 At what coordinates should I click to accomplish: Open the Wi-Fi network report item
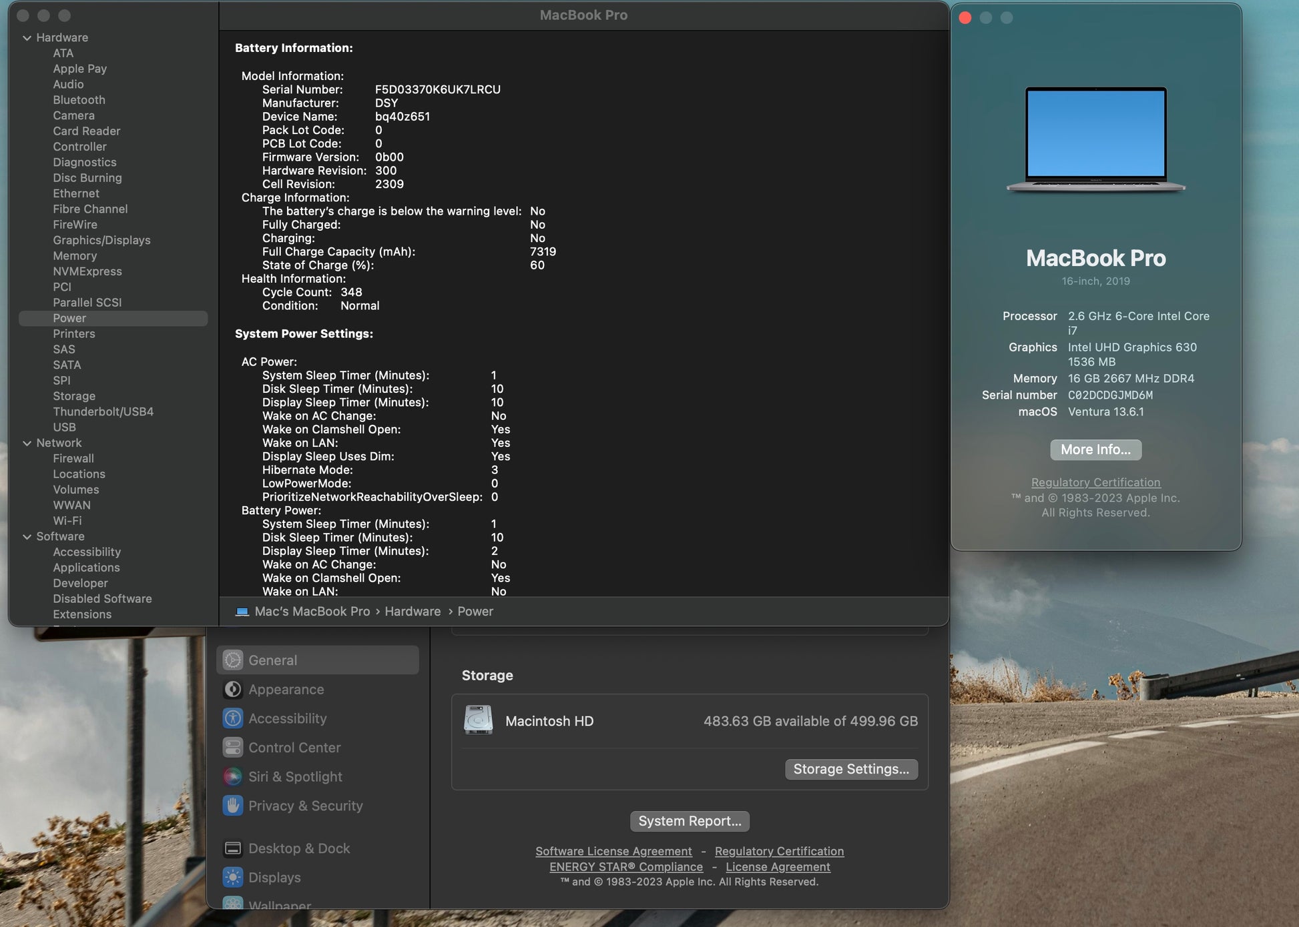(x=67, y=521)
